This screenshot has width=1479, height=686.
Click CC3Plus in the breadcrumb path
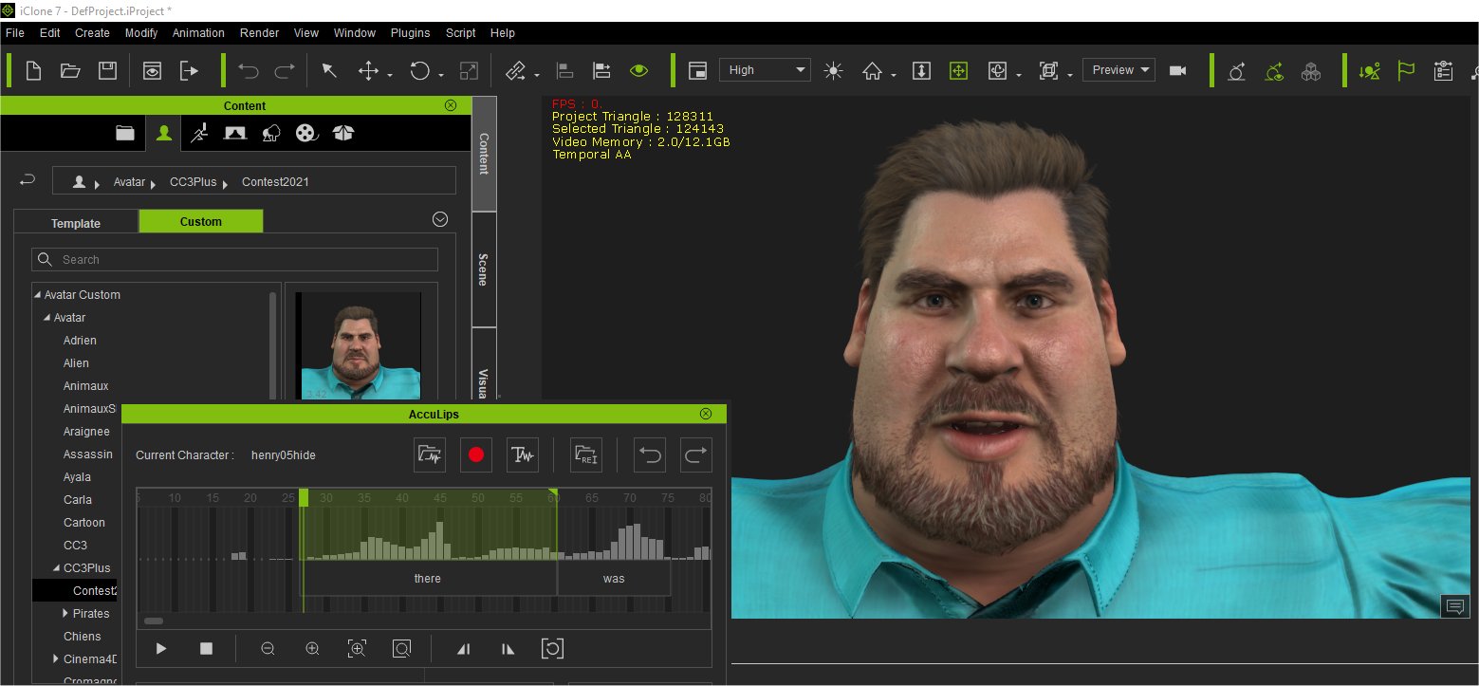(x=193, y=181)
